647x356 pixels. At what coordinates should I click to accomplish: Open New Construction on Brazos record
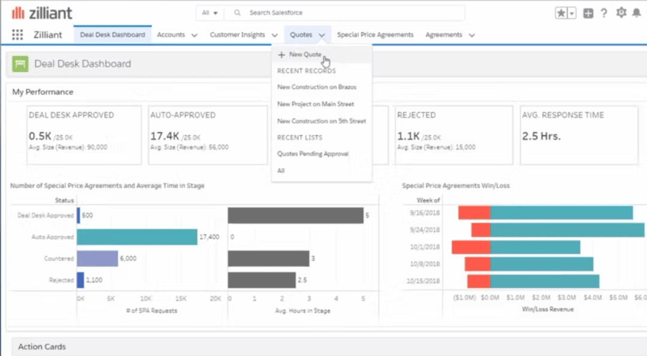point(318,87)
